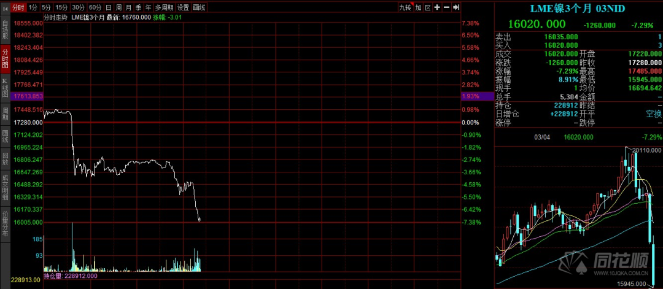This screenshot has height=289, width=663.
Task: Toggle the 九转 indicator button
Action: (406, 7)
